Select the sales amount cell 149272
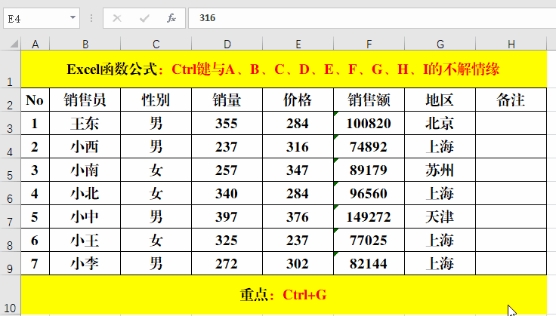 369,216
